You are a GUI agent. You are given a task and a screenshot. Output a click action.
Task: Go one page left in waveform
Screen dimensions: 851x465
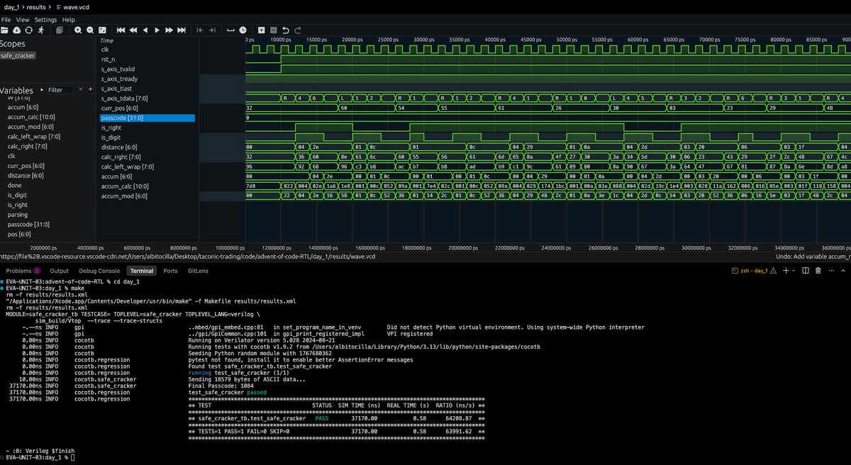pos(133,30)
